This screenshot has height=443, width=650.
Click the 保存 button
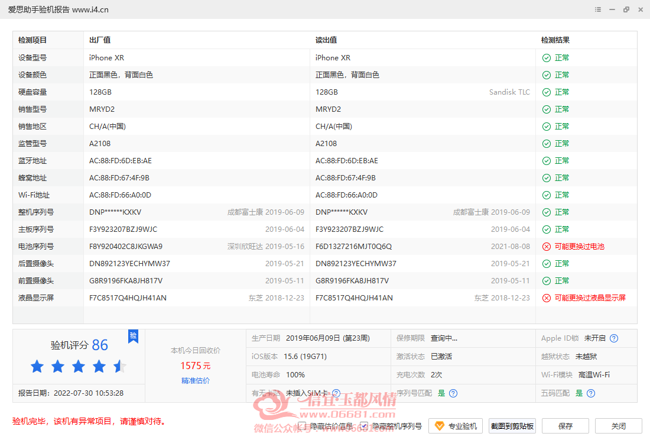pyautogui.click(x=565, y=426)
